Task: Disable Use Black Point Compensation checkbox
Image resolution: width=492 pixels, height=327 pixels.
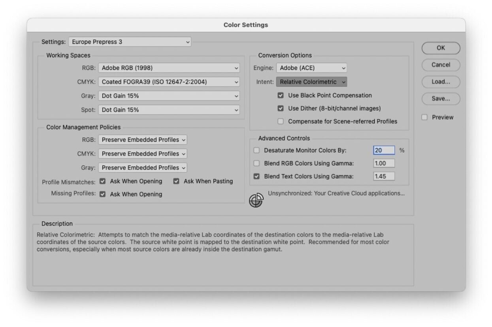Action: [x=281, y=96]
